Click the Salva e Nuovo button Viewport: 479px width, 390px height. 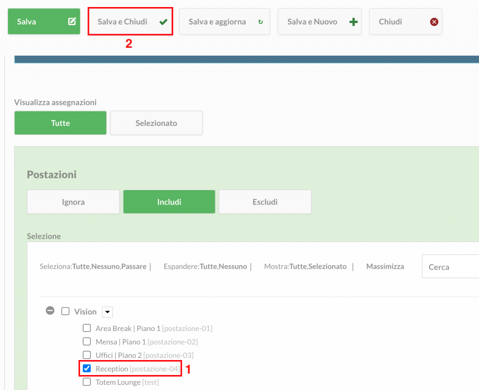pos(319,22)
